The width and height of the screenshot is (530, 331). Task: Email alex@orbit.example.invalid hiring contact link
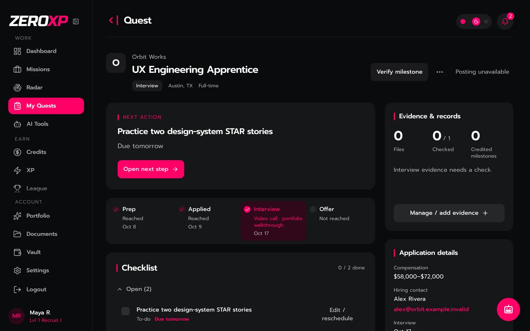point(431,309)
